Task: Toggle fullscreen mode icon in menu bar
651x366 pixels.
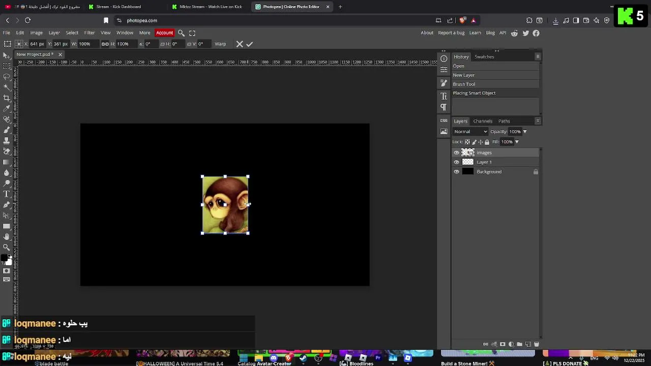Action: [x=192, y=33]
